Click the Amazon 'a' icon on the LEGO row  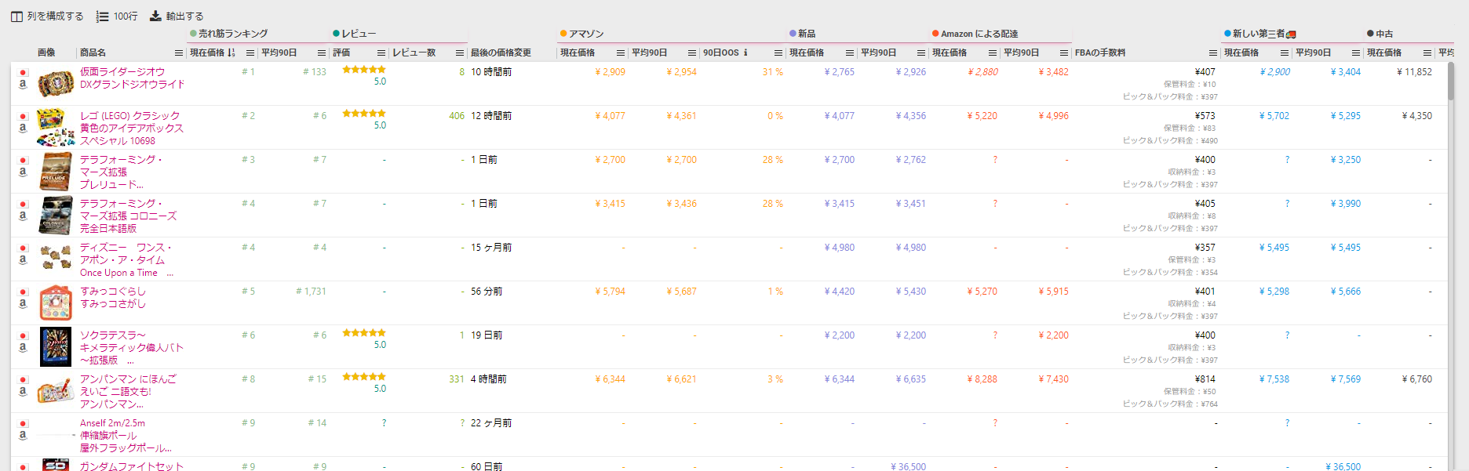click(23, 128)
